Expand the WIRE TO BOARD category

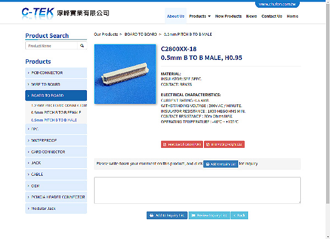coord(56,84)
